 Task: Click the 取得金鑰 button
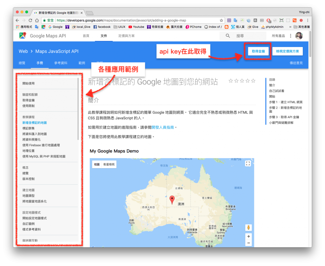pos(258,51)
